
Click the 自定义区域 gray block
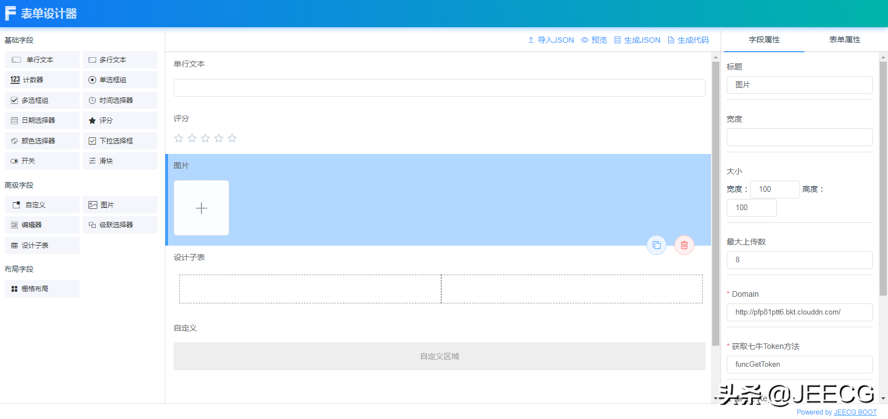(440, 356)
